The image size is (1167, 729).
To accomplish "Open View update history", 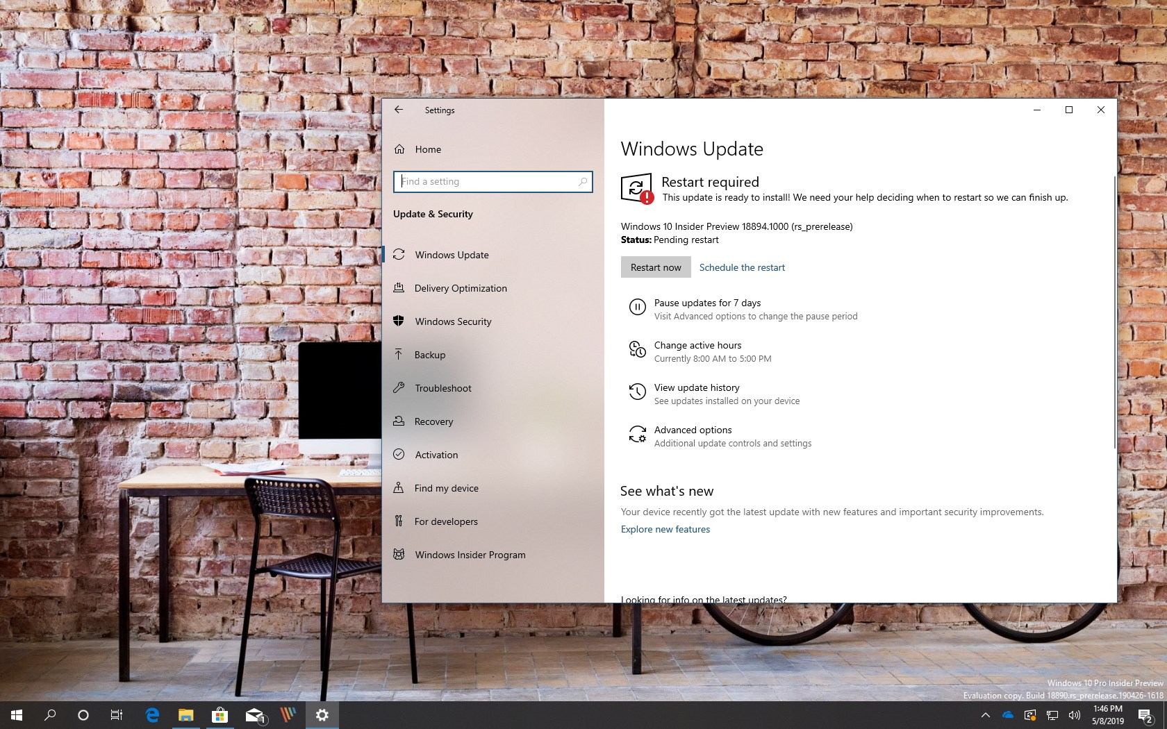I will [x=697, y=387].
